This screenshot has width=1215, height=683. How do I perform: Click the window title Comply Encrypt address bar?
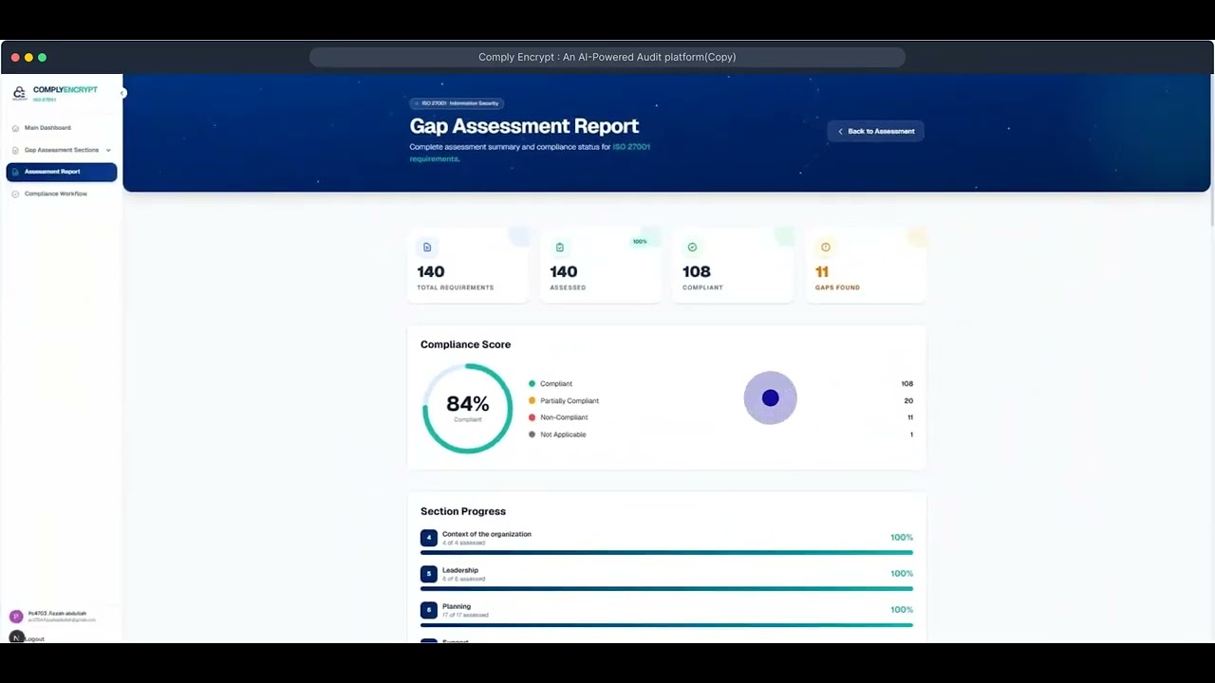pos(607,57)
